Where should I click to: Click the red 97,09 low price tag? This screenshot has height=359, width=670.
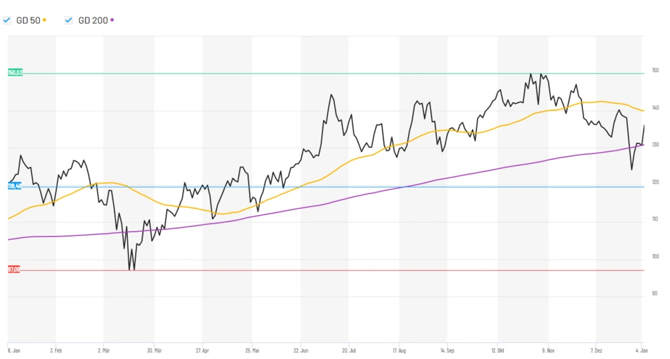pos(13,269)
